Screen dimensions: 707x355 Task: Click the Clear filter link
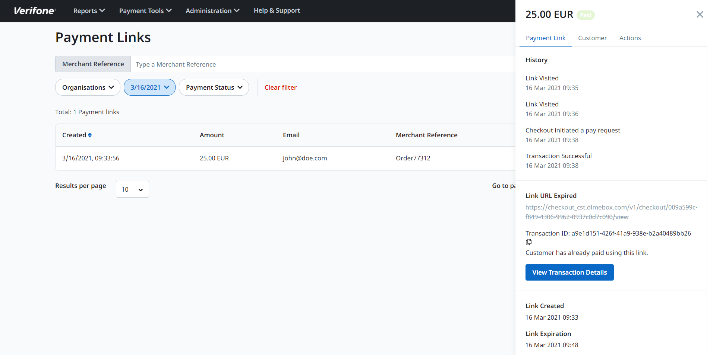click(x=280, y=87)
